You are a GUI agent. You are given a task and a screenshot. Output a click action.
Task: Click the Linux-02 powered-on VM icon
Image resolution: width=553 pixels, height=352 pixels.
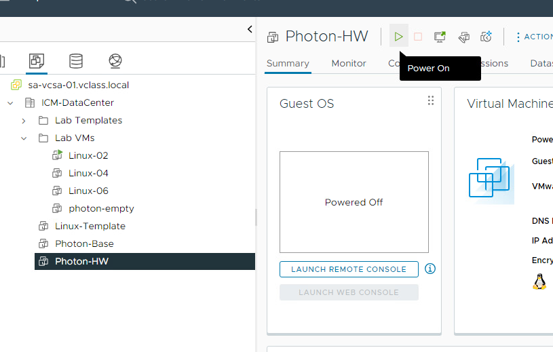[57, 155]
